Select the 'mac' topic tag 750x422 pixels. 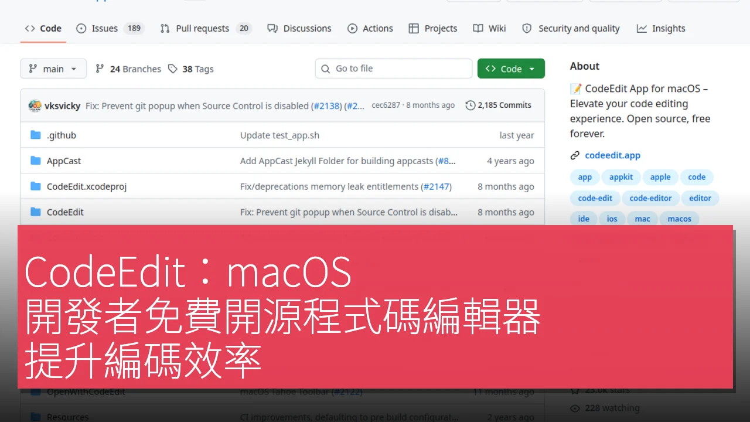click(x=643, y=219)
